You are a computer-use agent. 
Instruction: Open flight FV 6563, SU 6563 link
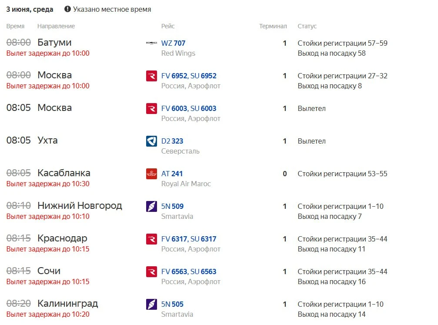pyautogui.click(x=189, y=271)
